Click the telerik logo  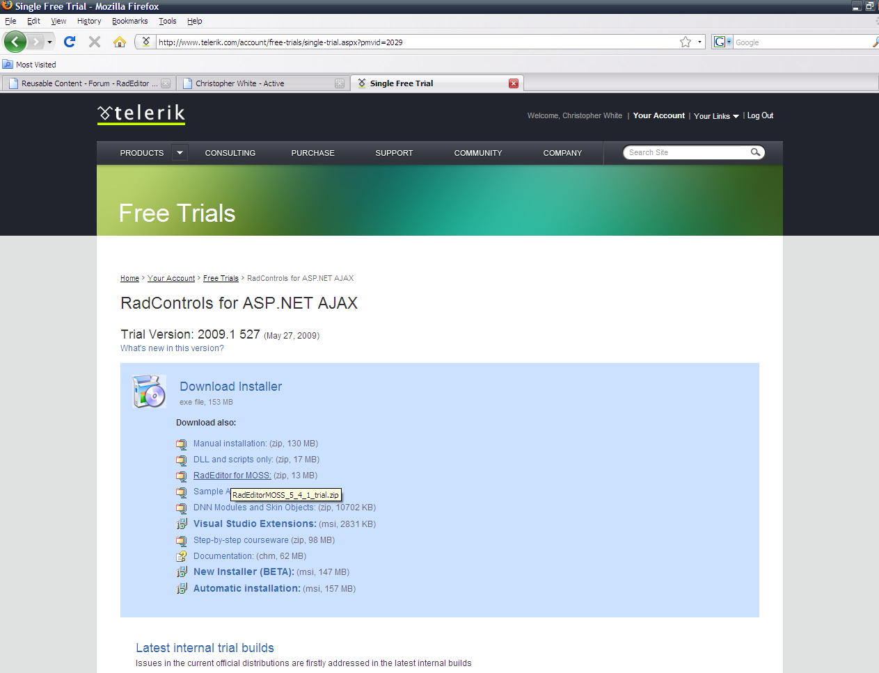pyautogui.click(x=141, y=113)
